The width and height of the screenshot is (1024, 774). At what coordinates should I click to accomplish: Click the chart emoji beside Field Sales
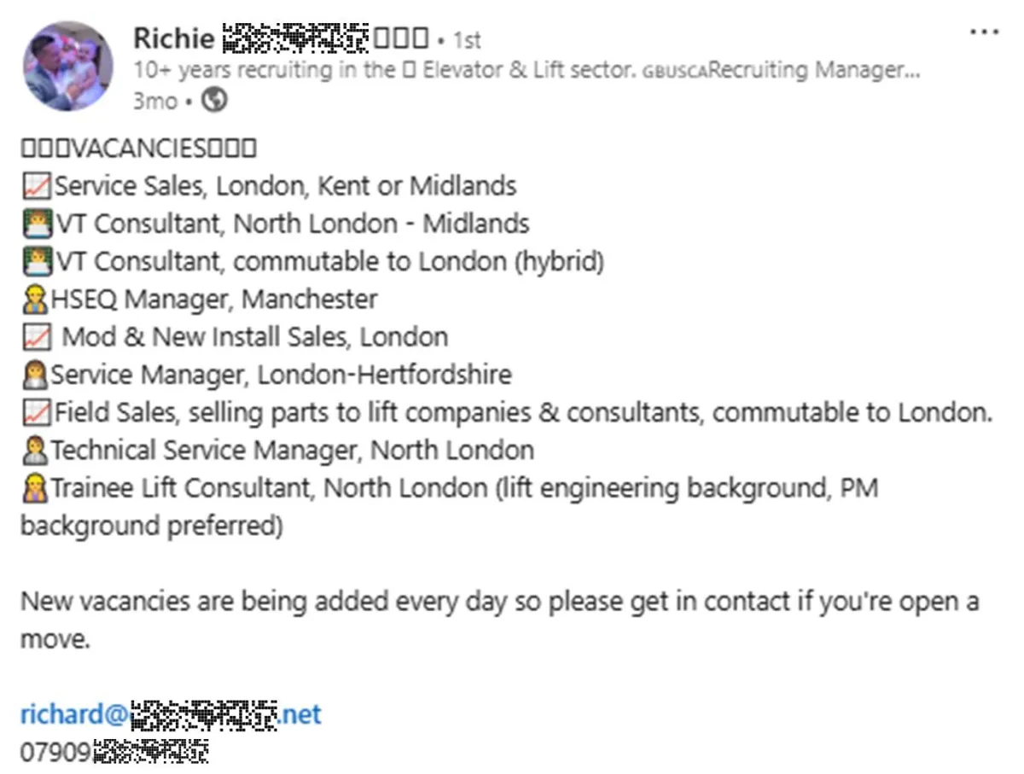tap(37, 412)
